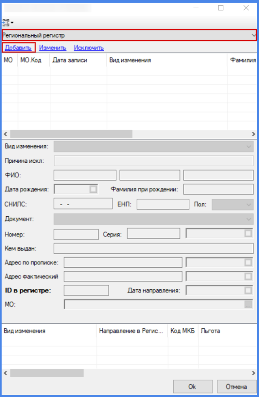Confirm with the Ok button
The height and width of the screenshot is (397, 259).
193,386
